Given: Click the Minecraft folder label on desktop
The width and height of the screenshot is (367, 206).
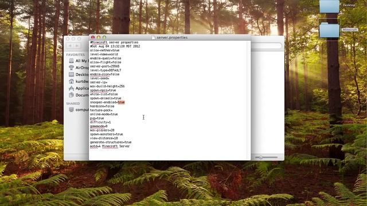Looking at the screenshot, I should 349,30.
